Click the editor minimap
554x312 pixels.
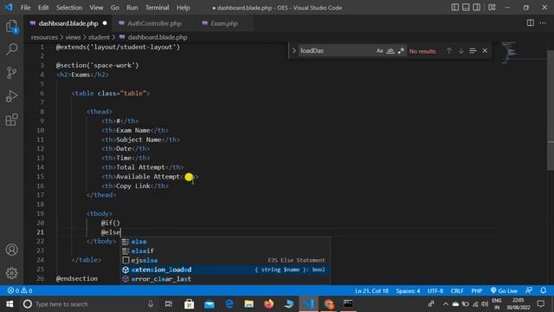click(509, 53)
